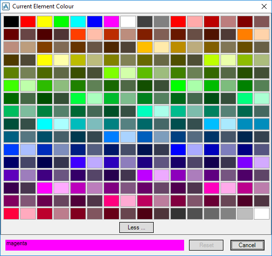The height and width of the screenshot is (256, 272).
Task: Choose the bright lime-yellow swatch in fourth row
Action: 212,60
